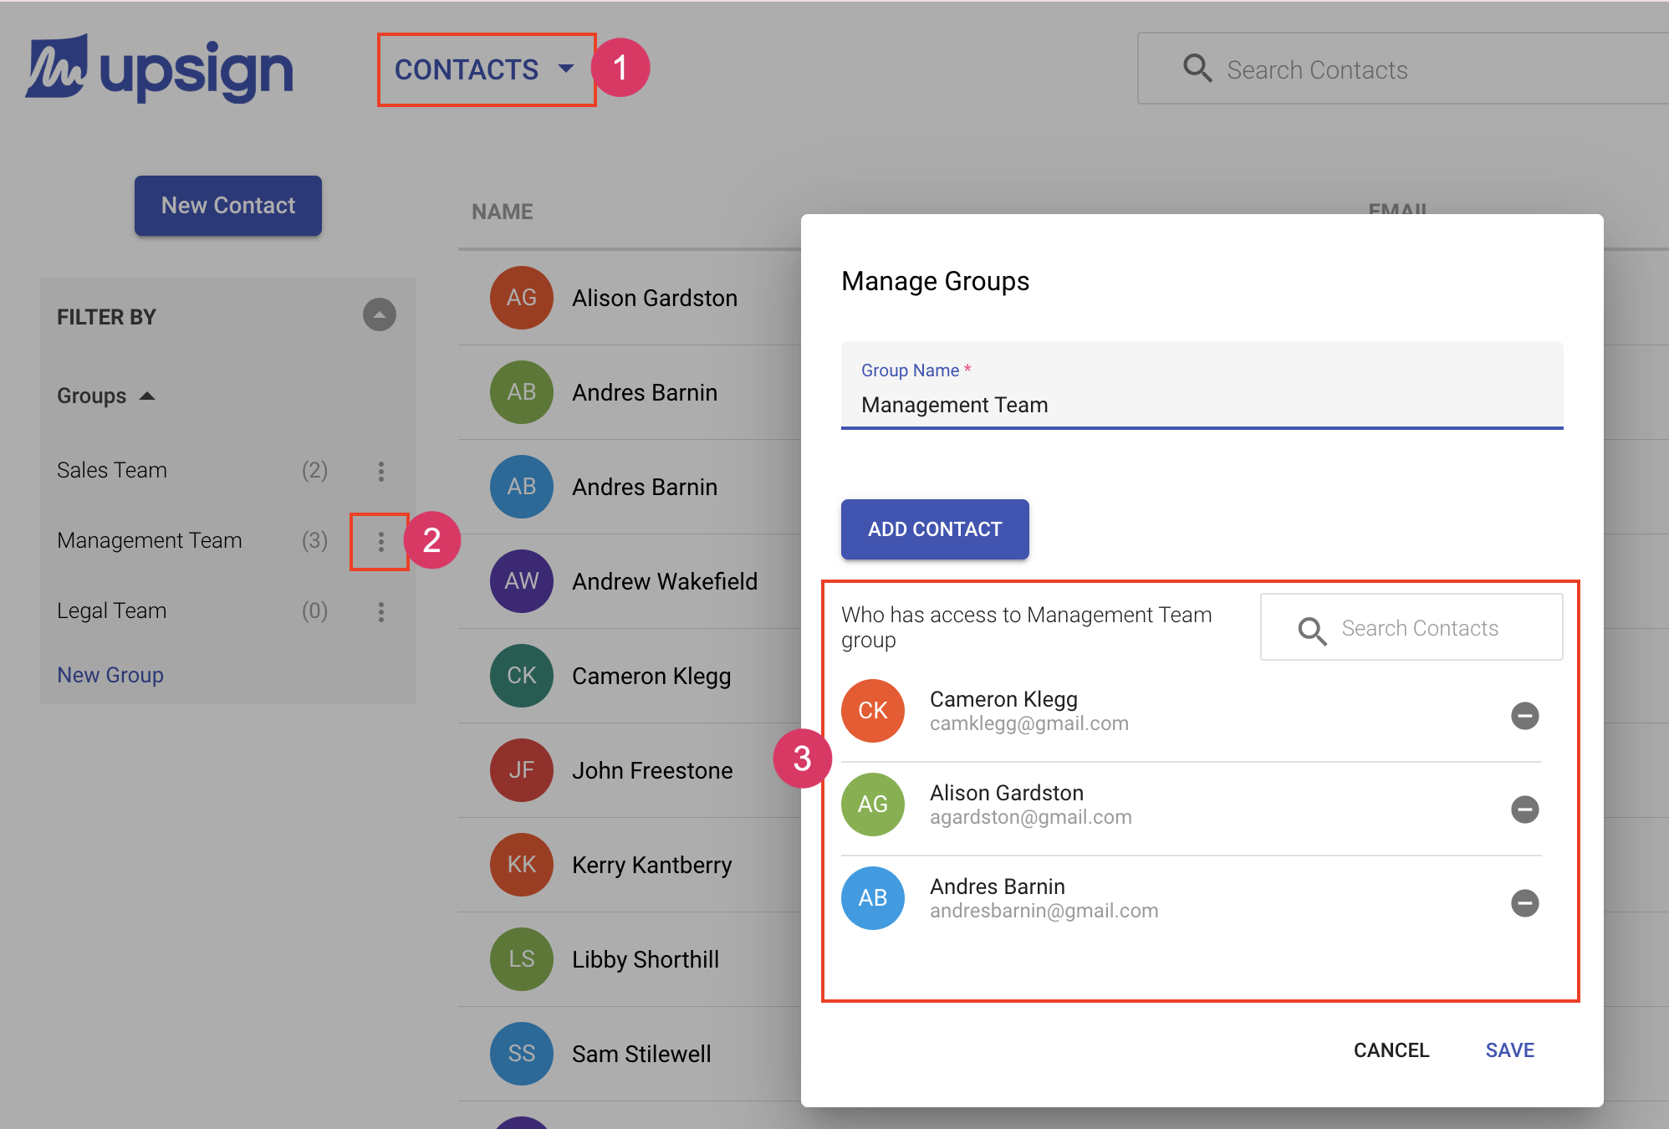The image size is (1669, 1129).
Task: Save the group changes
Action: click(1509, 1050)
